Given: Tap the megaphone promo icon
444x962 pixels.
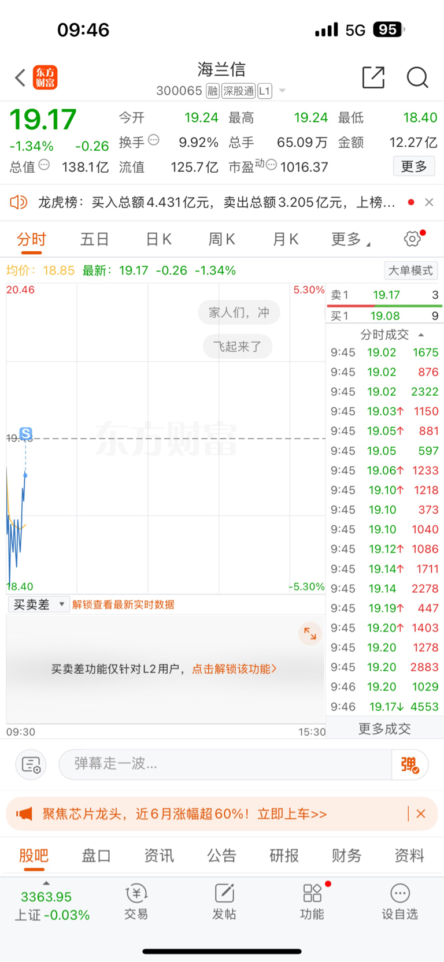Looking at the screenshot, I should [24, 814].
